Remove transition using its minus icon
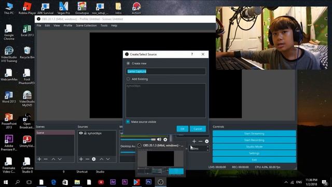Screen dimensions: 332x187 tap(200, 141)
